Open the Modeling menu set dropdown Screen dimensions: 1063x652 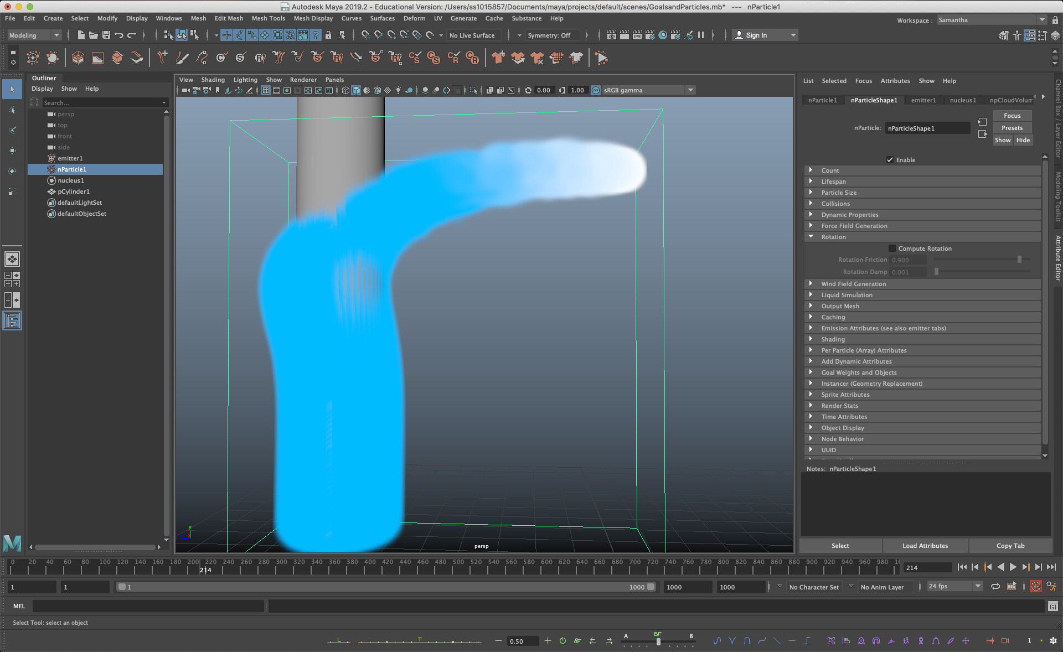[x=34, y=35]
